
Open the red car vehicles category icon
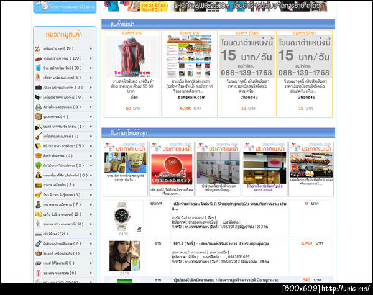click(39, 58)
